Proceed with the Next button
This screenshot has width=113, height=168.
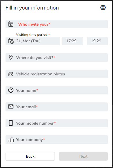(x=83, y=156)
